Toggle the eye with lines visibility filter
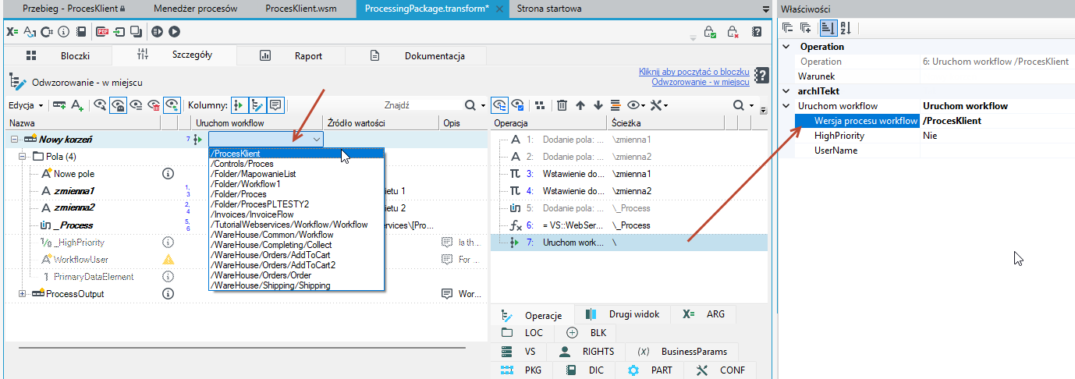 (x=137, y=104)
